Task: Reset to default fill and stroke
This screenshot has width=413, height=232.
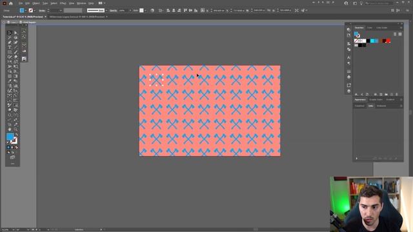Action: [x=8, y=142]
